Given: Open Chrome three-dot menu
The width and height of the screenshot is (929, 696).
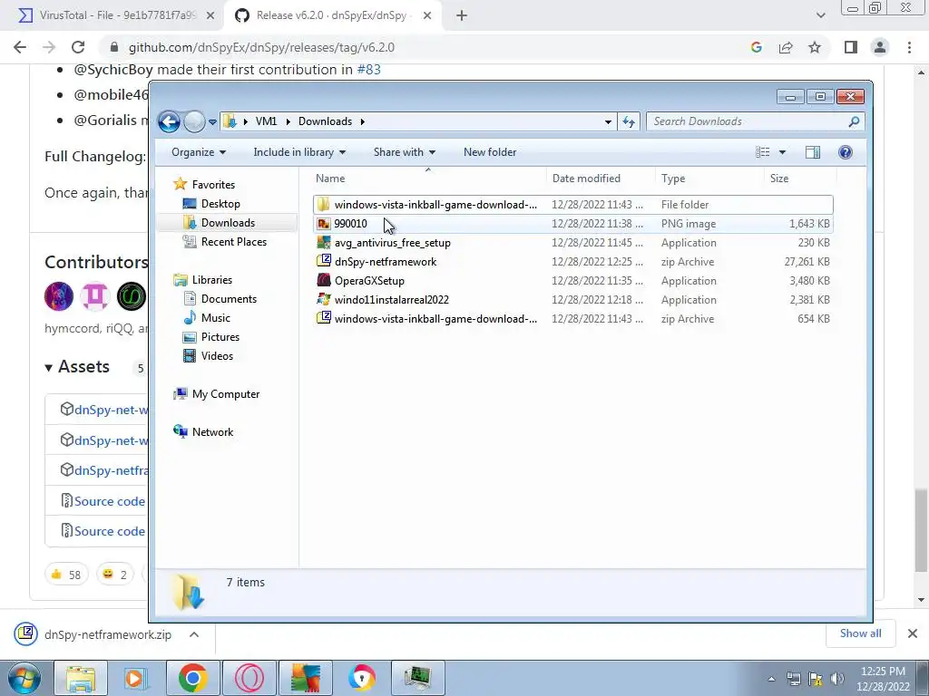Looking at the screenshot, I should 909,47.
